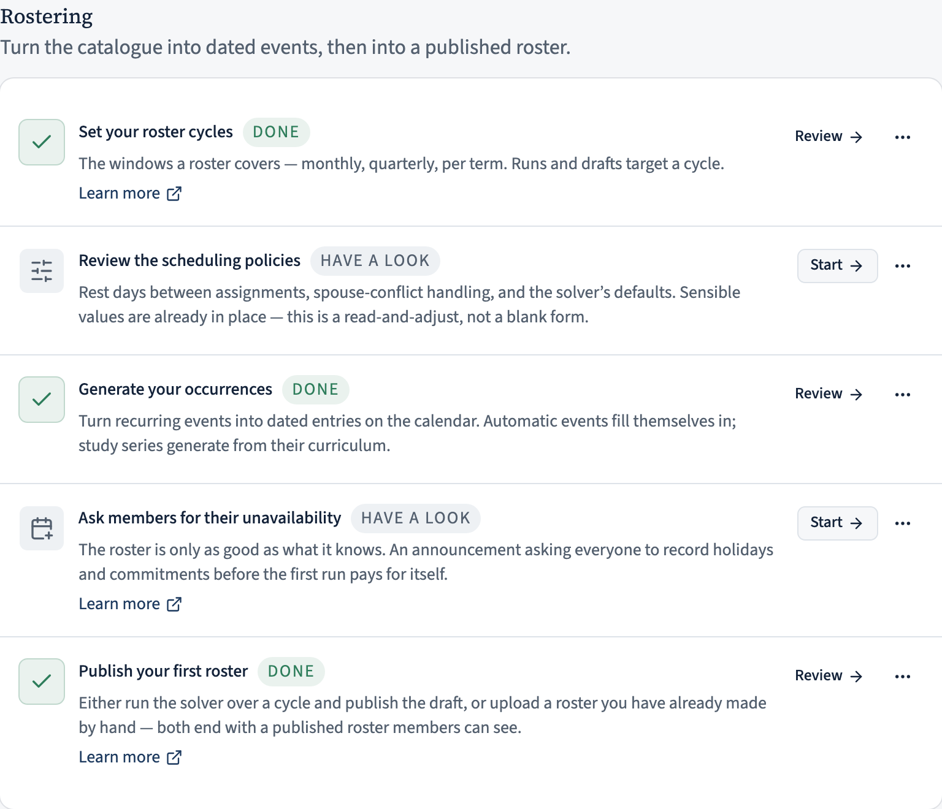Viewport: 942px width, 809px height.
Task: Click the DONE badge next to Generate your occurrences
Action: (x=315, y=389)
